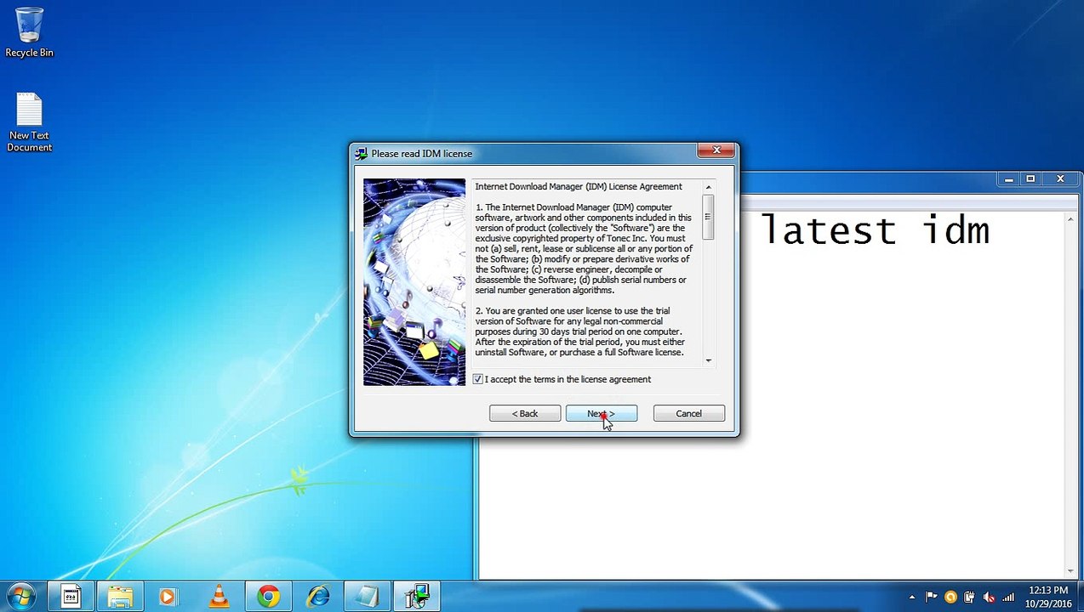
Task: Click the muted volume speaker icon
Action: tap(989, 598)
